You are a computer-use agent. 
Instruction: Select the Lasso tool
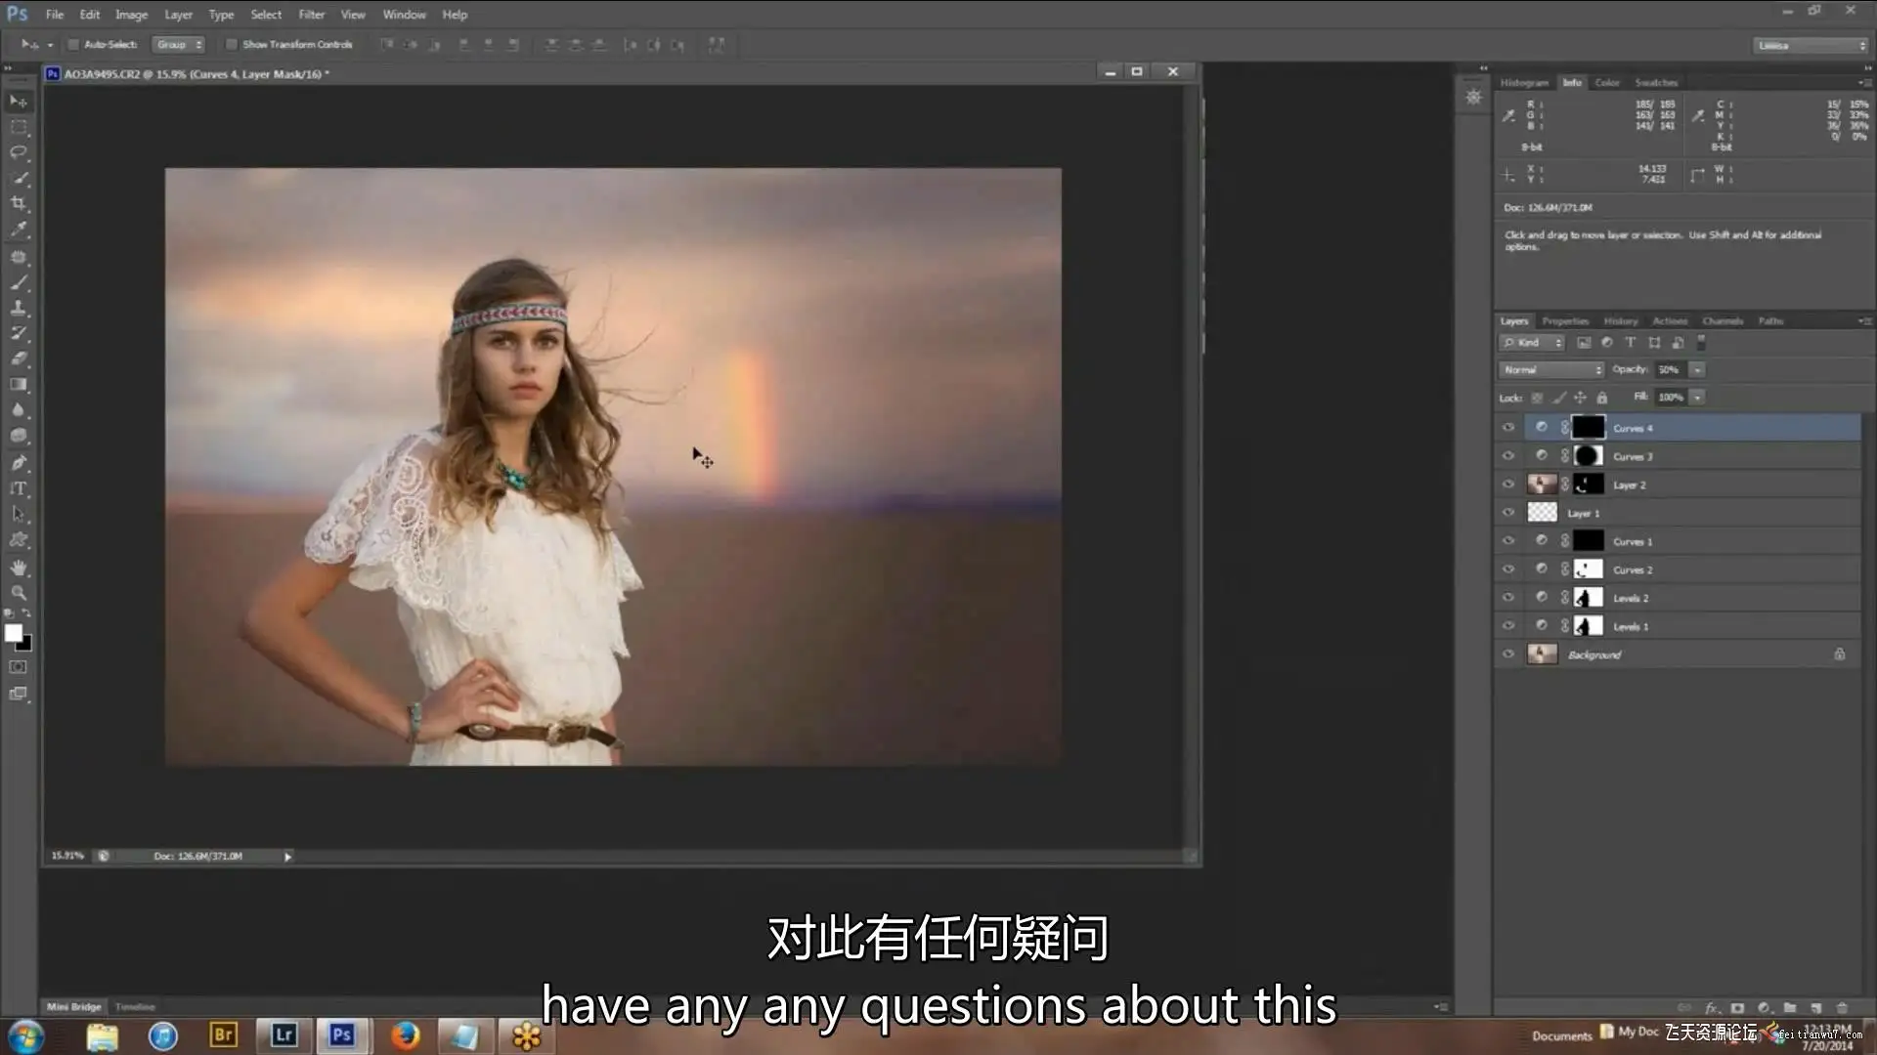pyautogui.click(x=19, y=152)
